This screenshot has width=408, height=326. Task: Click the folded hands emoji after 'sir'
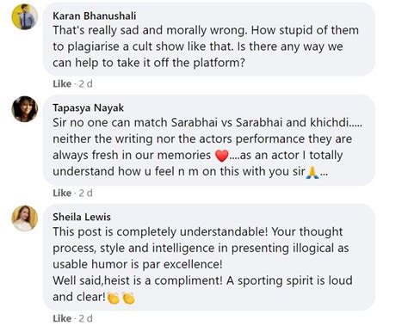[x=312, y=172]
